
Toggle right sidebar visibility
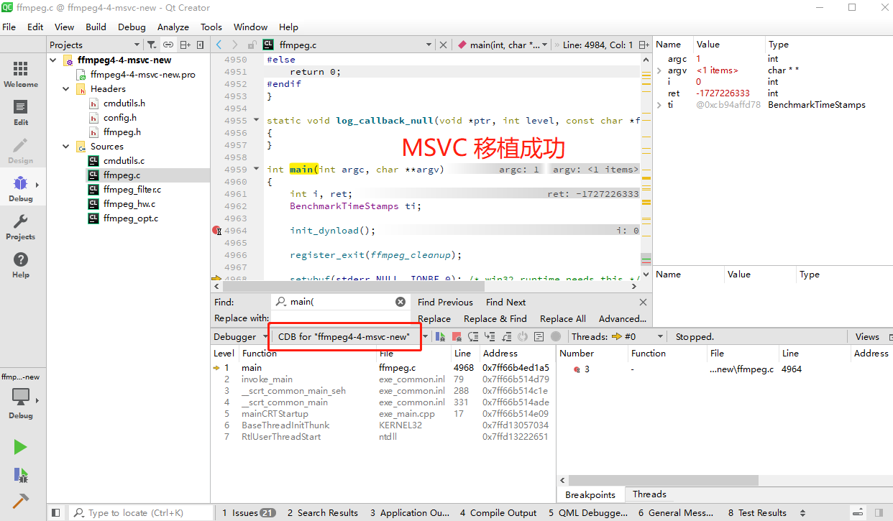pos(879,513)
